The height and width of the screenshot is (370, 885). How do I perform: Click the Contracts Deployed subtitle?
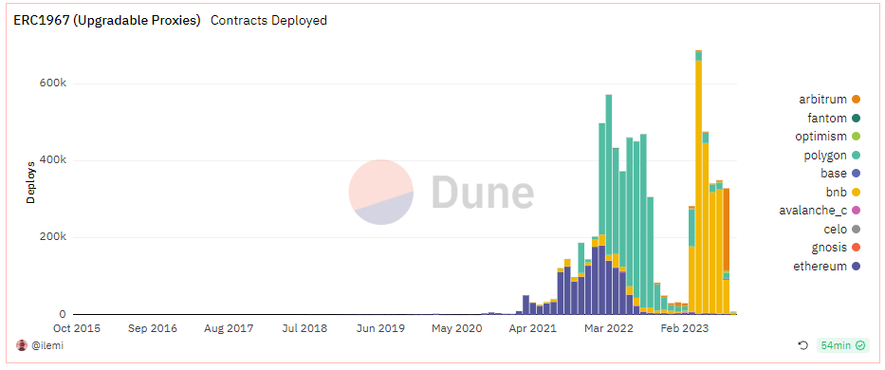[268, 20]
